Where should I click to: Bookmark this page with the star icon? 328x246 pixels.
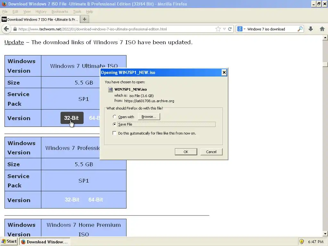click(218, 29)
